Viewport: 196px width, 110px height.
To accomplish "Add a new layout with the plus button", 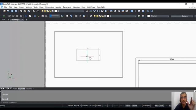I will 34,89.
